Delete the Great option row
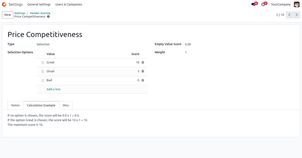The height and width of the screenshot is (158, 302). click(143, 62)
